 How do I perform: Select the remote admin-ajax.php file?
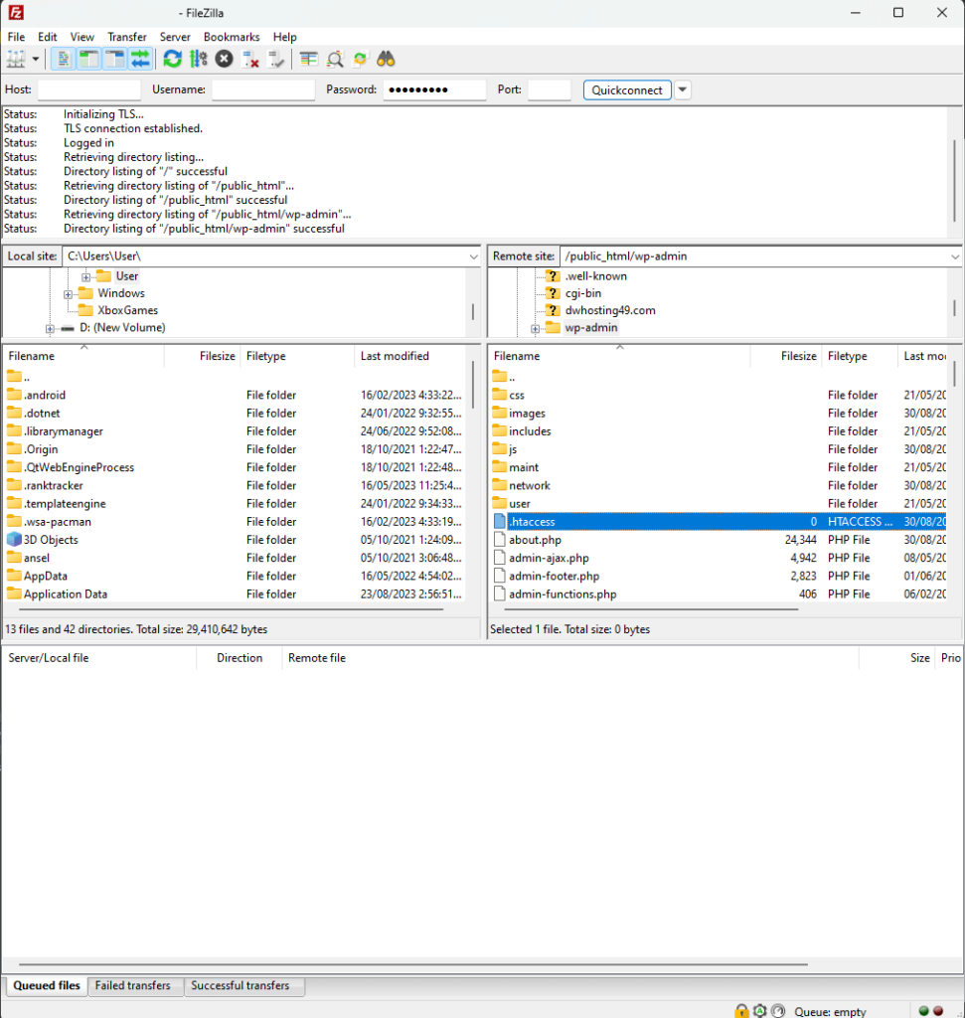[x=718, y=558]
